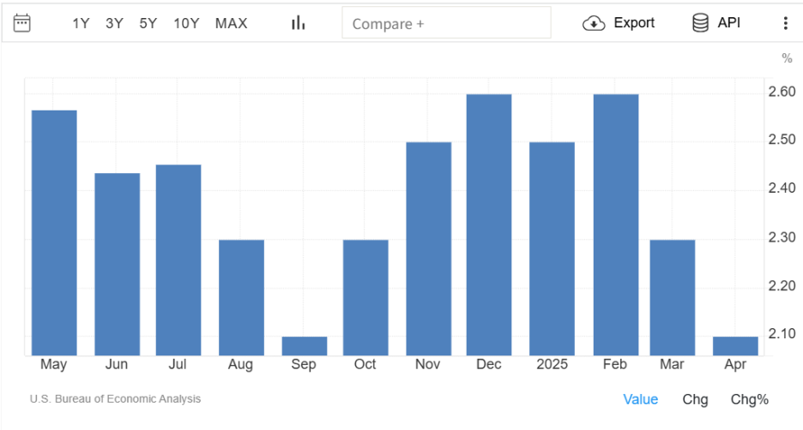The width and height of the screenshot is (803, 430).
Task: Click the 2025 x-axis label
Action: [552, 364]
